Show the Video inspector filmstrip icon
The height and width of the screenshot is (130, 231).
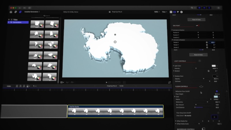(x=174, y=12)
